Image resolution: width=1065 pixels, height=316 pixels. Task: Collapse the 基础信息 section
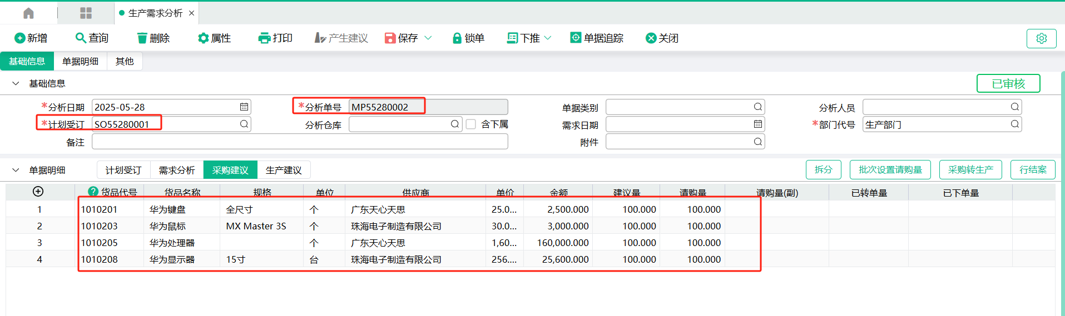16,83
